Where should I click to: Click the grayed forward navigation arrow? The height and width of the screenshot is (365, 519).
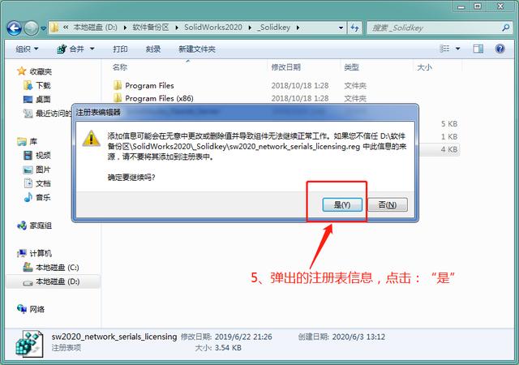point(32,28)
